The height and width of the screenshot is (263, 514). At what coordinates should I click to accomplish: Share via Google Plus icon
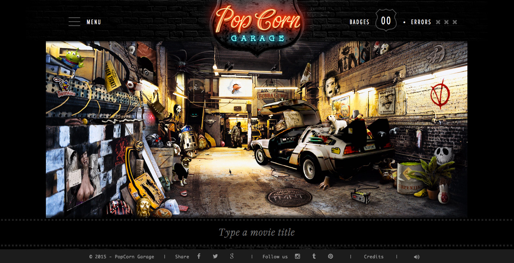point(232,257)
